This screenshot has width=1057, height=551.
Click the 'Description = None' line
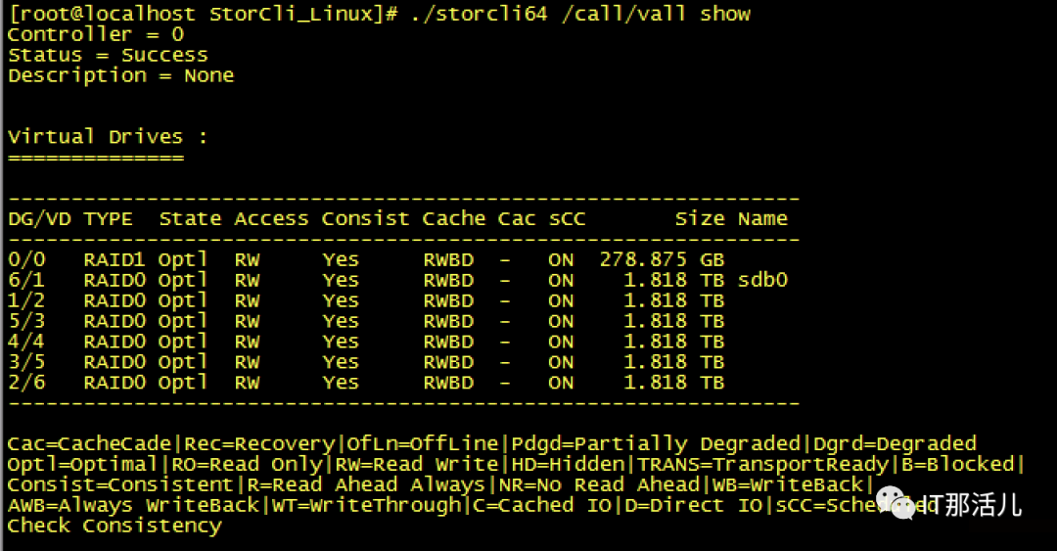click(120, 75)
